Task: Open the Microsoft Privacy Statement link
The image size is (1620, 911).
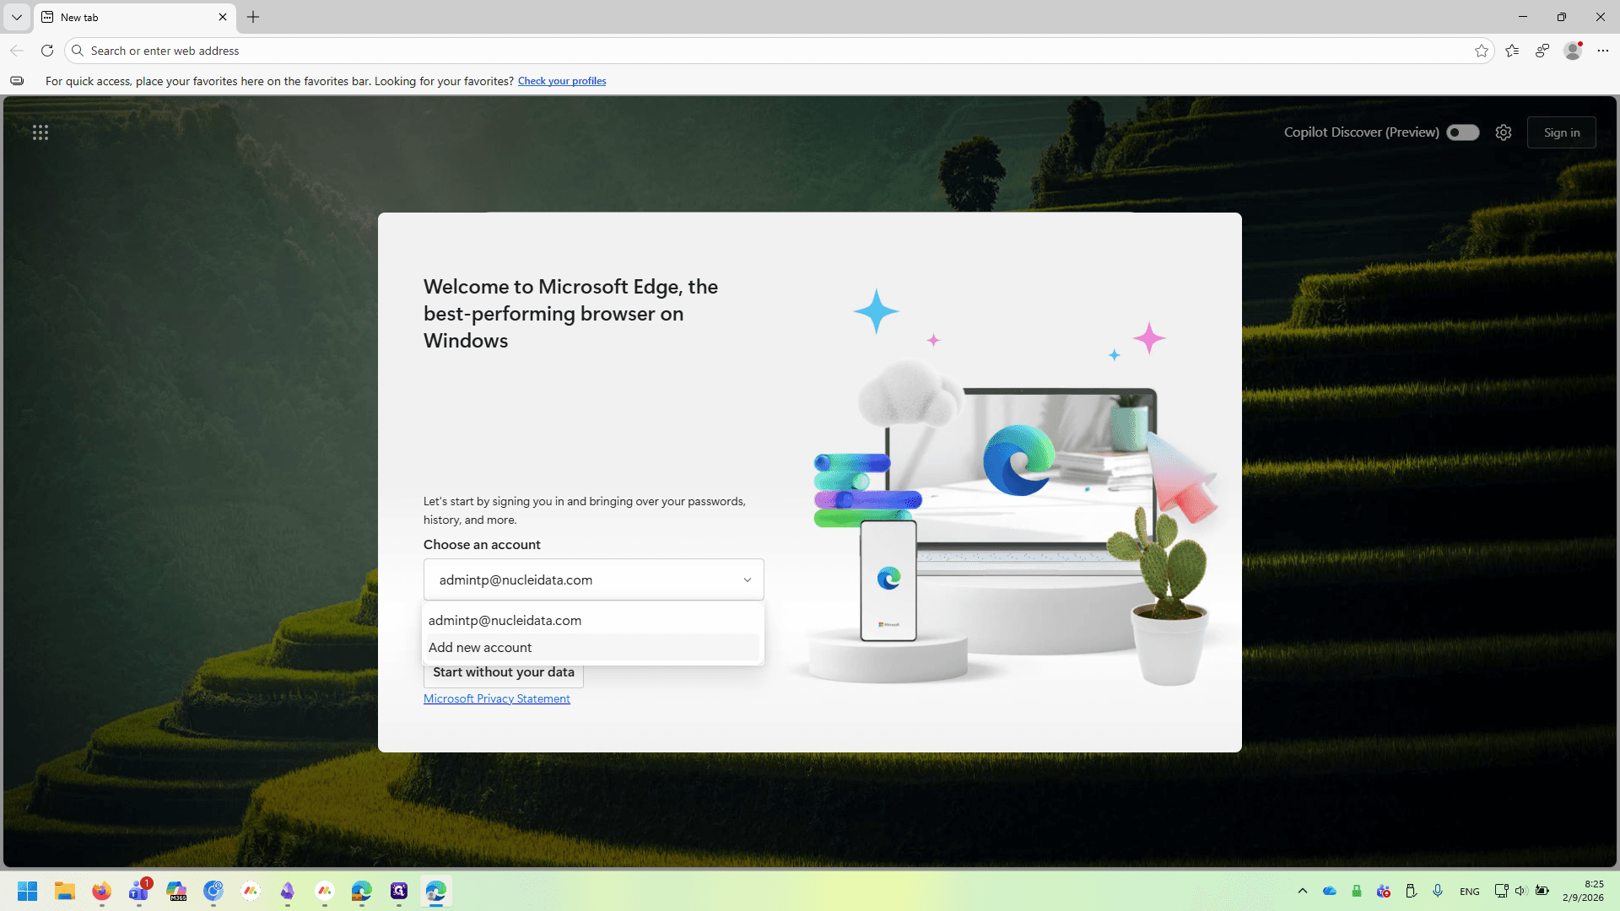Action: (x=497, y=698)
